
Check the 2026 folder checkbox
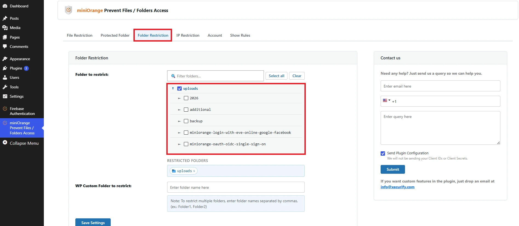(186, 98)
